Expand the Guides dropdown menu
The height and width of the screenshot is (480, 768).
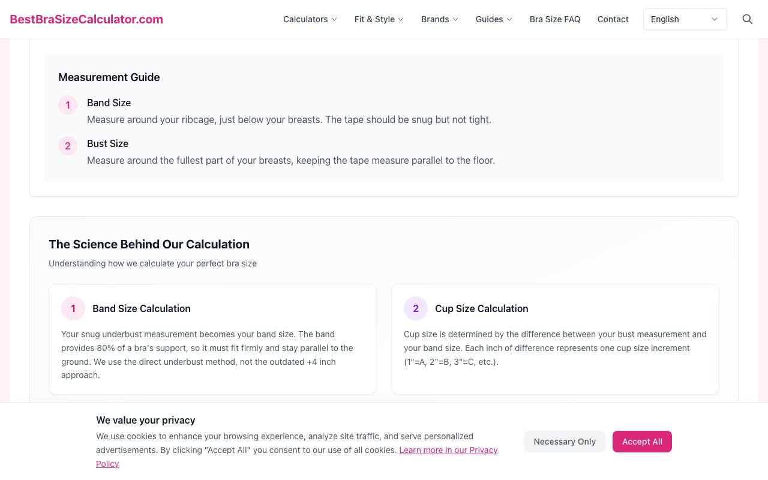click(494, 19)
